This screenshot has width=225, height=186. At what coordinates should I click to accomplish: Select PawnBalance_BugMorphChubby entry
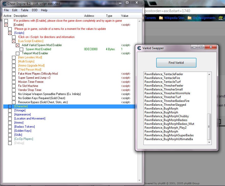coord(167,116)
